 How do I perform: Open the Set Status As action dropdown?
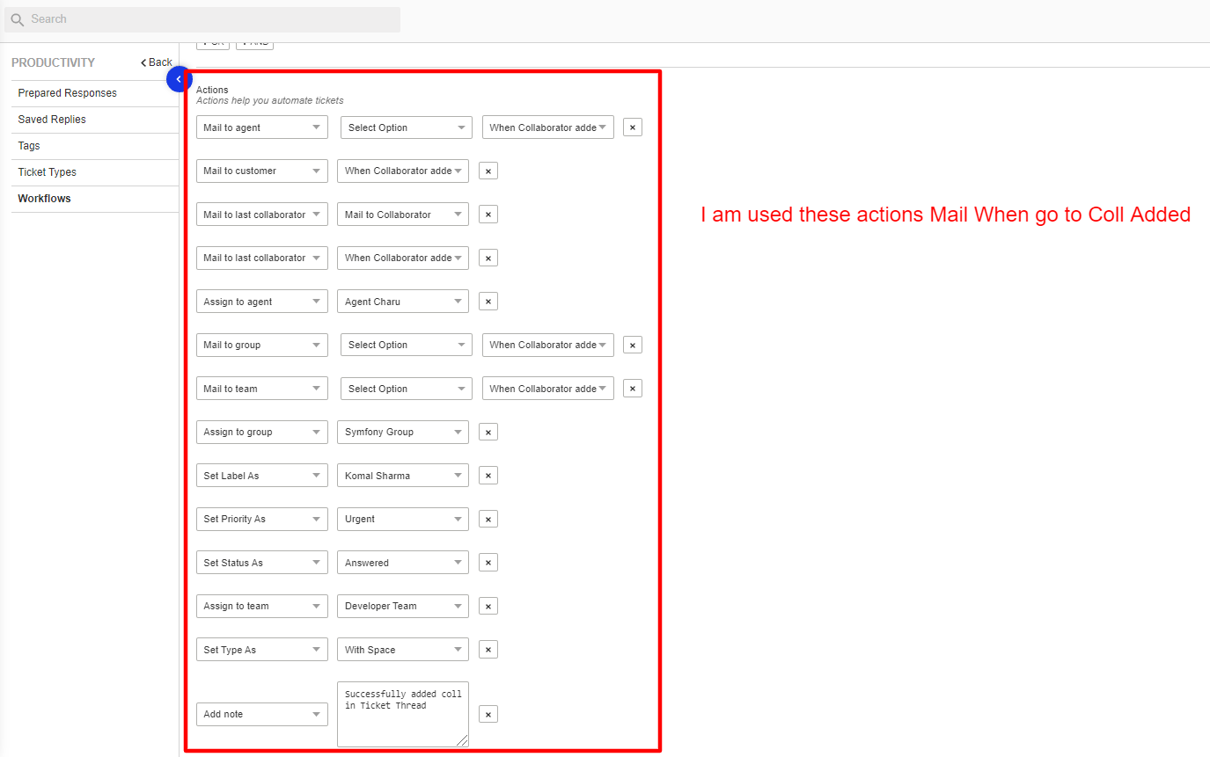coord(262,563)
